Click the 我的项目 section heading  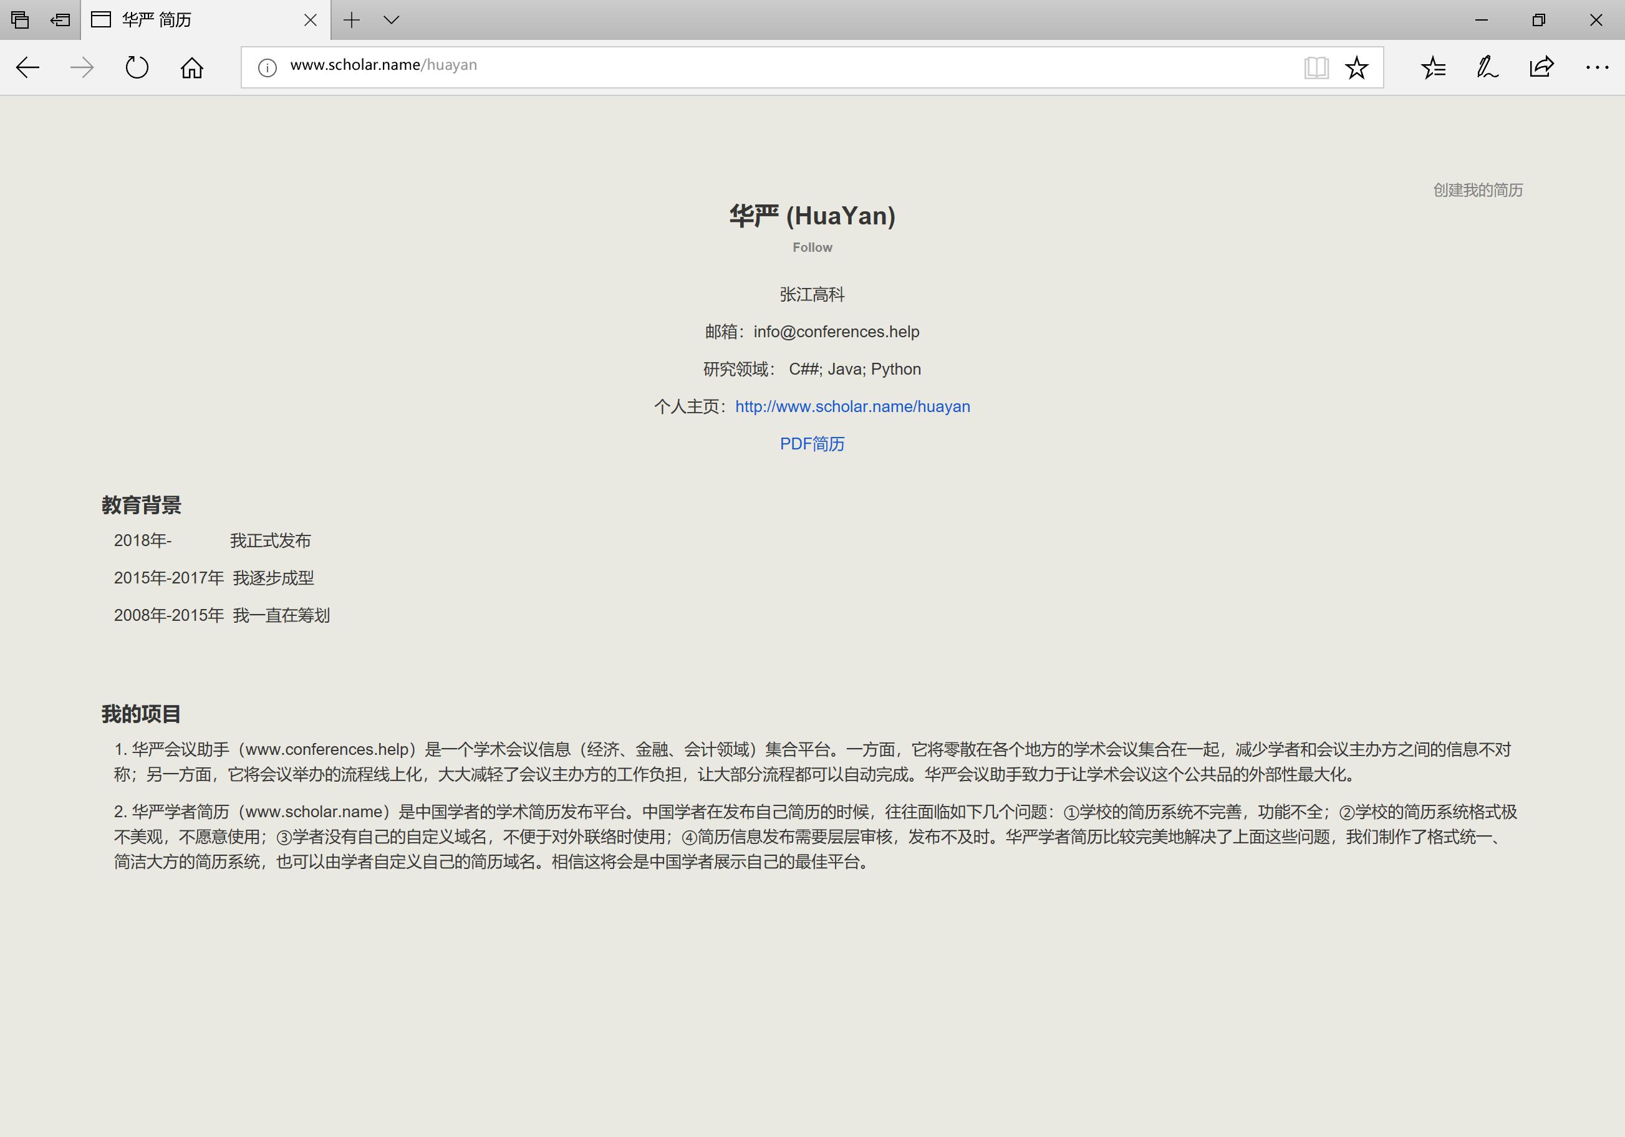pos(142,714)
